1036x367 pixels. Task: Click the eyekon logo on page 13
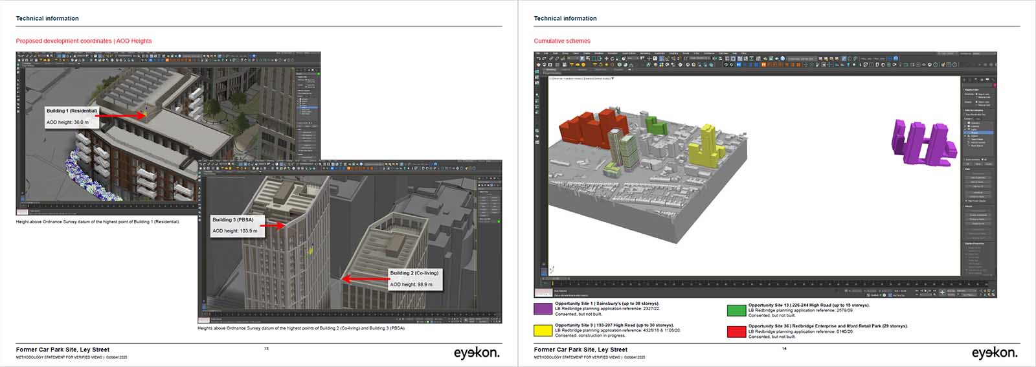point(476,353)
